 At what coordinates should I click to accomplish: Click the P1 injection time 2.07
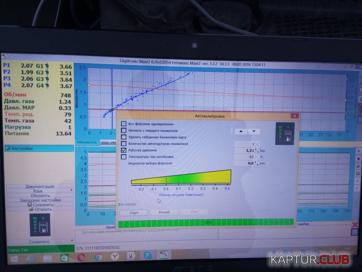point(27,66)
